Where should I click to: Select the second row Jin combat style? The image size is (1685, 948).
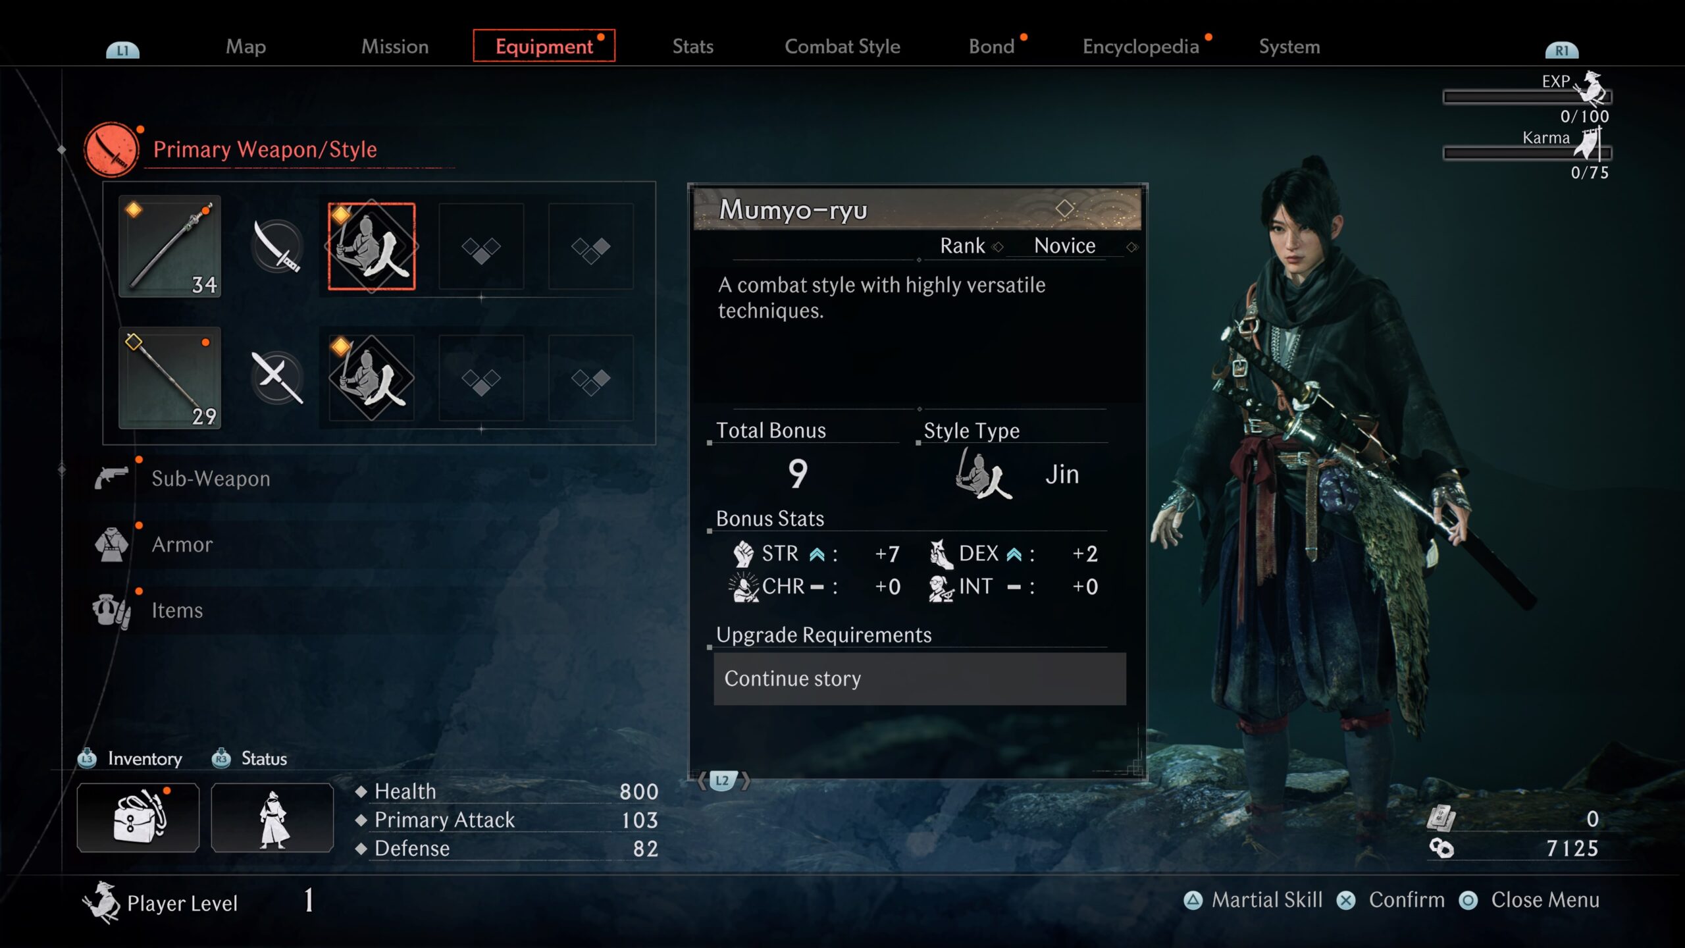[x=372, y=378]
